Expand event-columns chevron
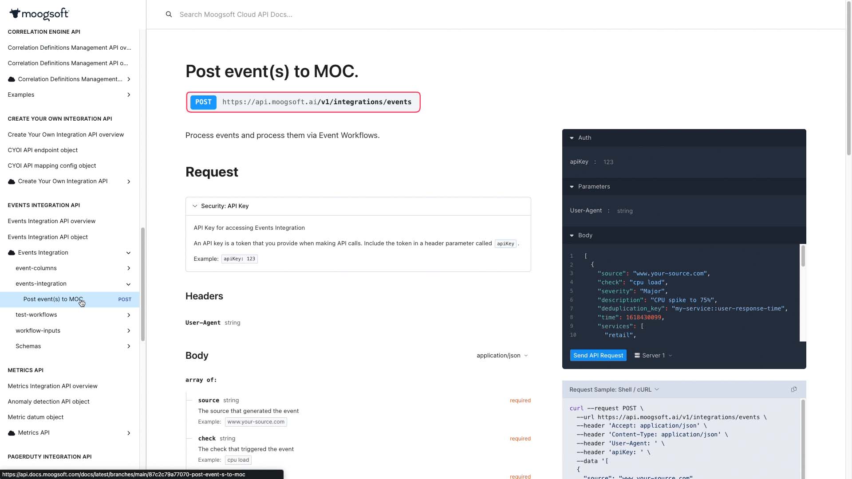Image resolution: width=852 pixels, height=479 pixels. tap(129, 268)
